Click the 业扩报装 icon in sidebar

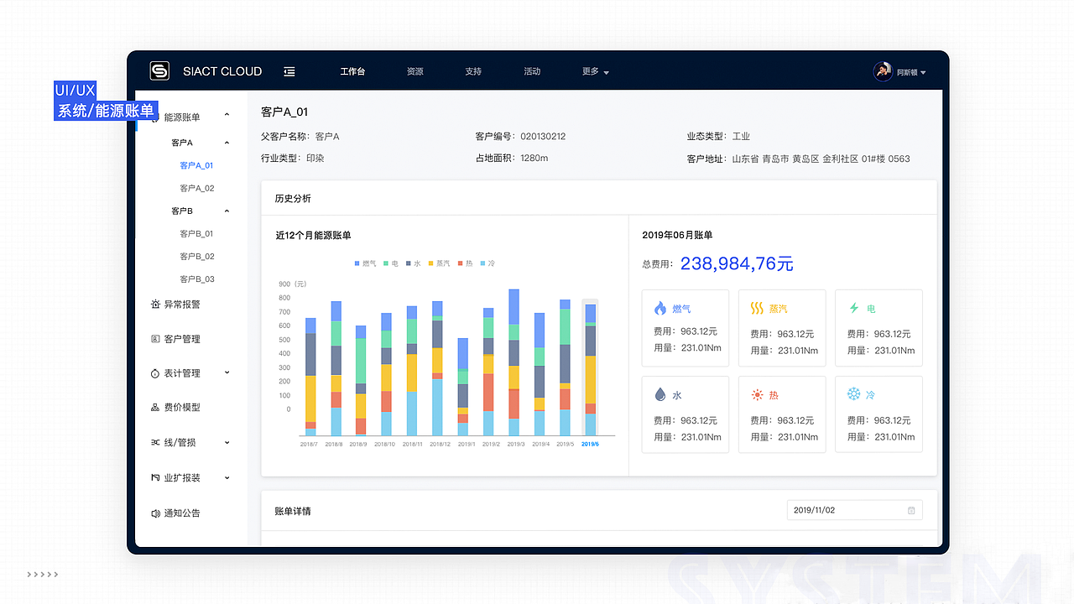click(x=155, y=477)
